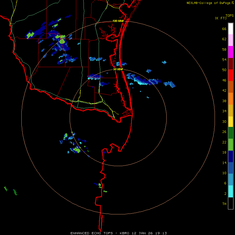
Task: Click the orange 42 legend swatch
Action: (x=231, y=99)
